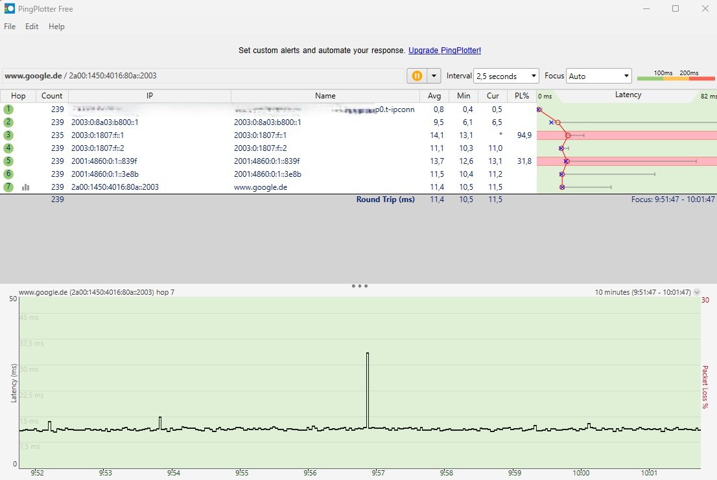717x480 pixels.
Task: Follow the Upgrade PingPlotter! link
Action: pos(445,51)
